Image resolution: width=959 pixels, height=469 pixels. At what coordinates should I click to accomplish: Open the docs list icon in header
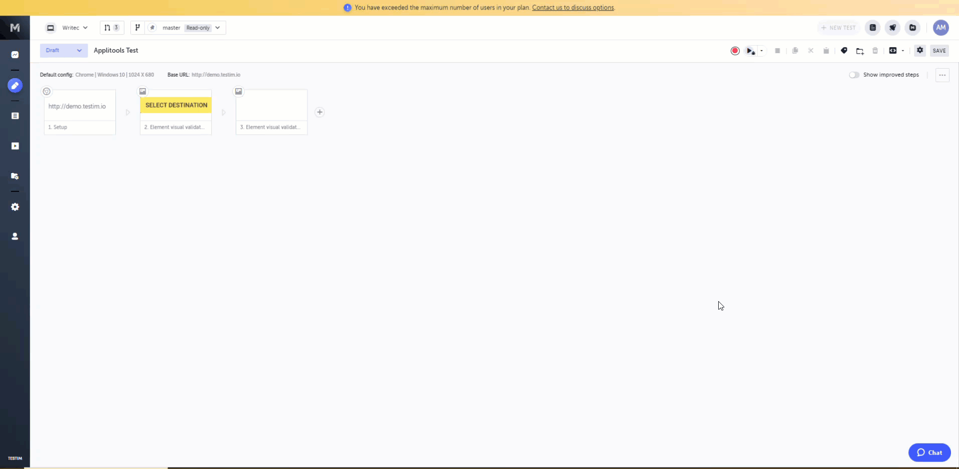(873, 28)
